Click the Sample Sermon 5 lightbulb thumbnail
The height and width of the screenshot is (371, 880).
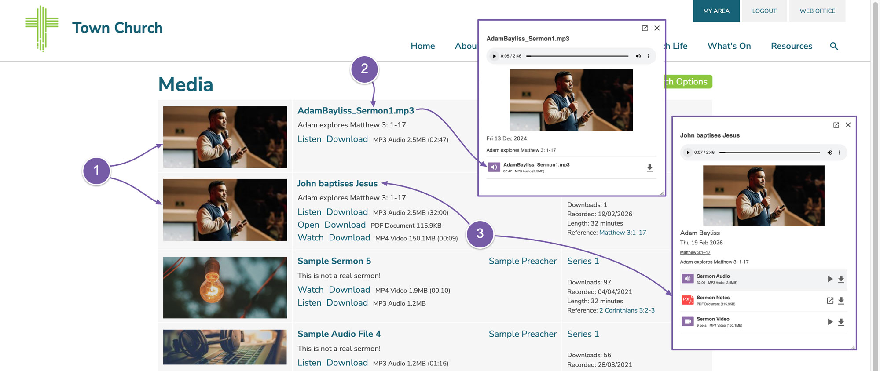point(225,287)
